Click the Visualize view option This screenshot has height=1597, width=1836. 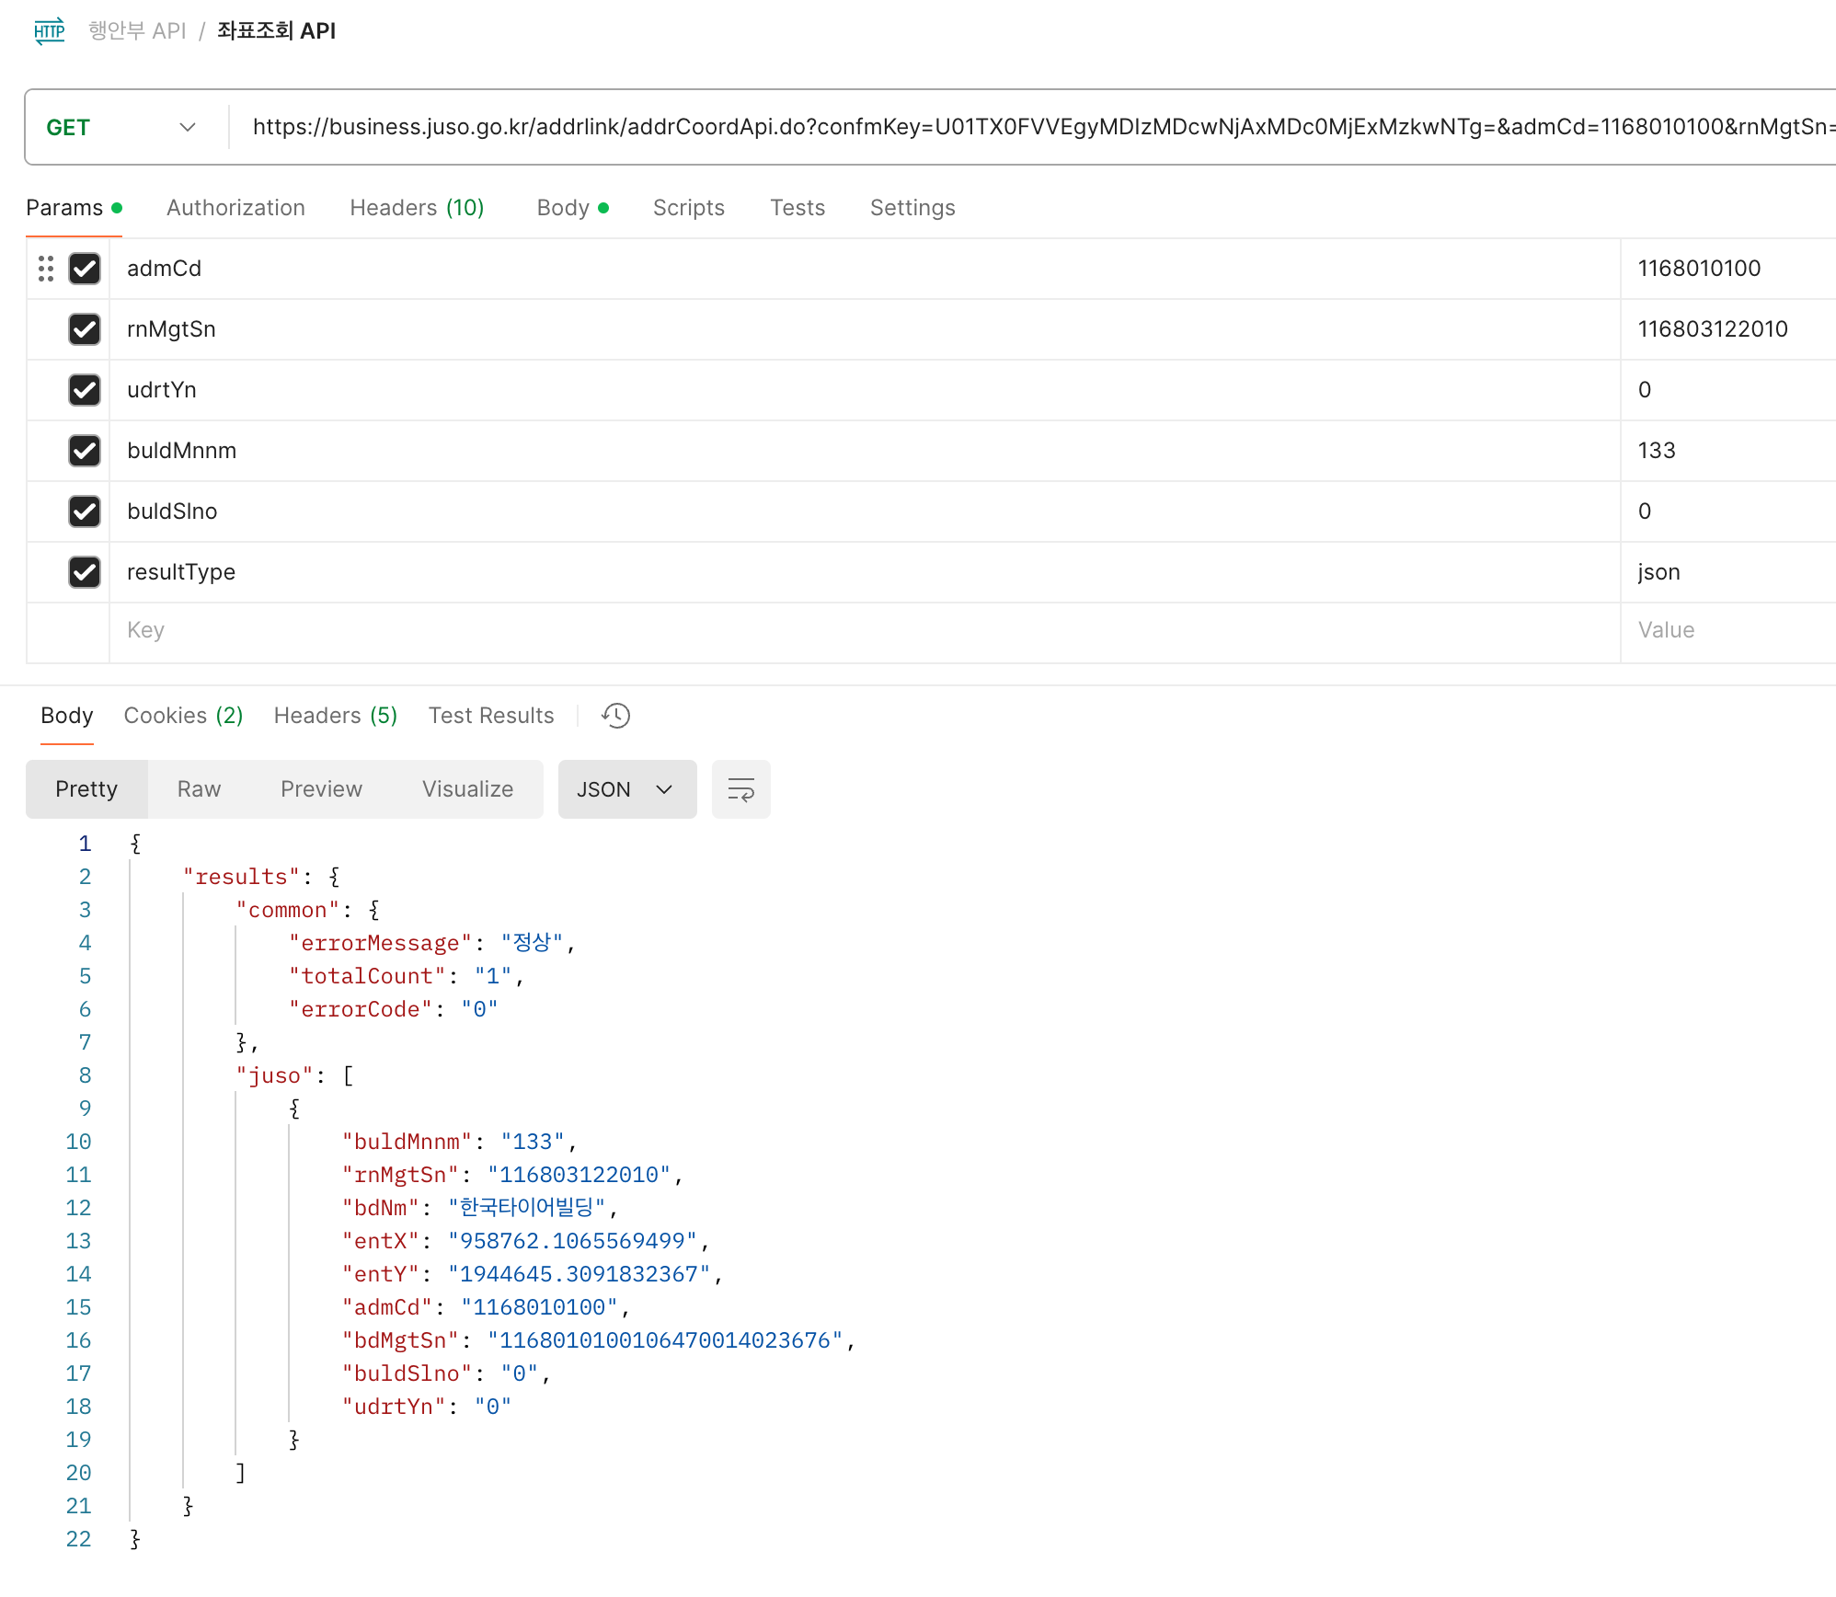tap(466, 788)
